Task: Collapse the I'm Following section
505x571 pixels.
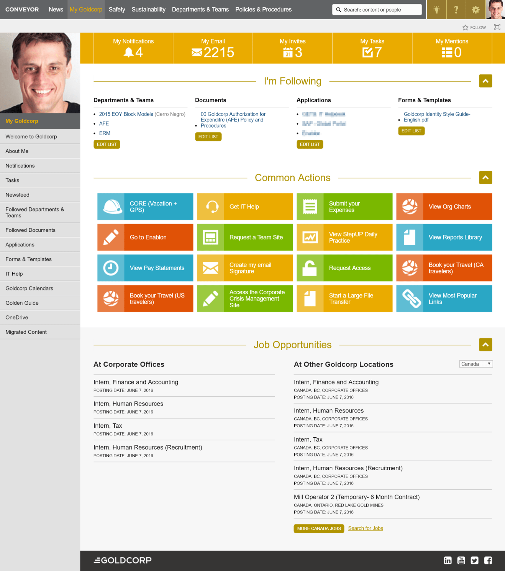Action: point(485,81)
